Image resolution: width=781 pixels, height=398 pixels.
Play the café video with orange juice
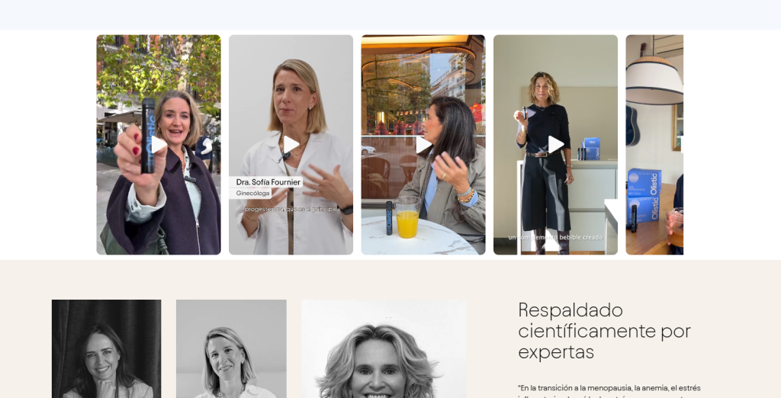tap(423, 144)
